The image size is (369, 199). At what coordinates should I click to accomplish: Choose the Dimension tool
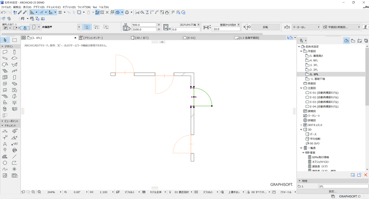click(5, 131)
